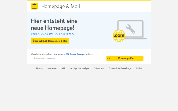The image size is (178, 111).
Task: Click the WEB.DE logo icon
Action: click(x=34, y=6)
